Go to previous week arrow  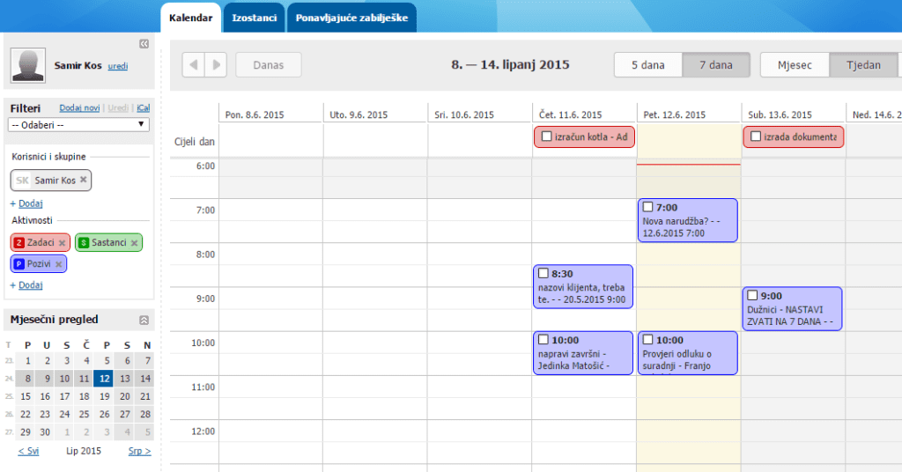tap(194, 64)
